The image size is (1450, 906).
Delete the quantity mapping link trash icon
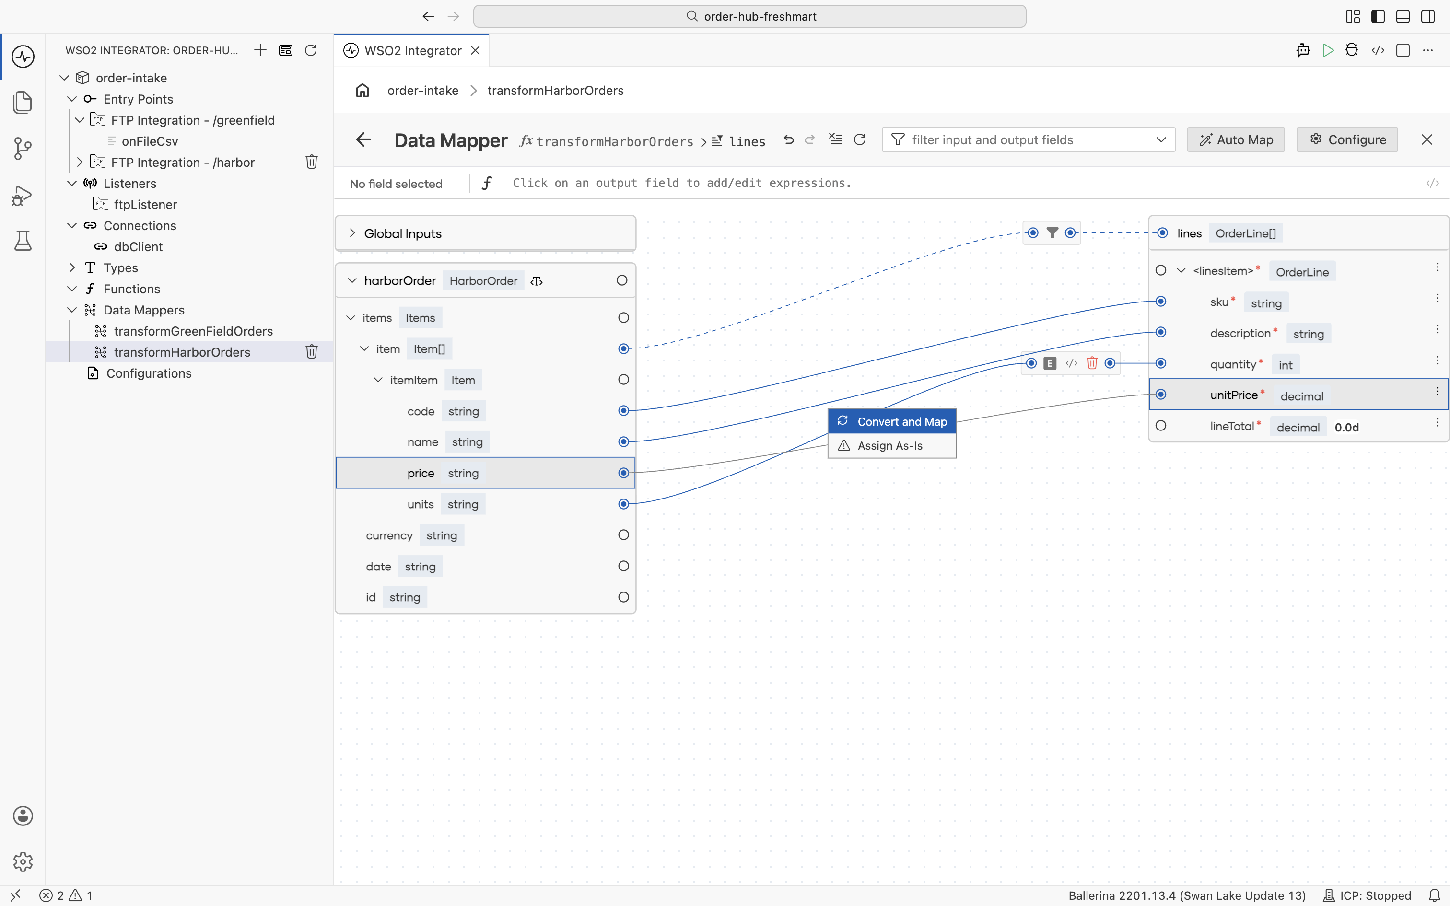coord(1092,363)
